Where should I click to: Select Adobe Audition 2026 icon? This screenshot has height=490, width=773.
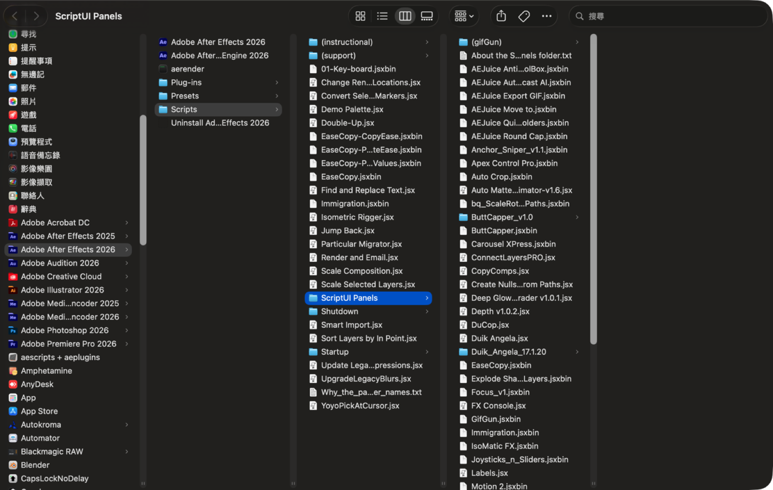13,264
